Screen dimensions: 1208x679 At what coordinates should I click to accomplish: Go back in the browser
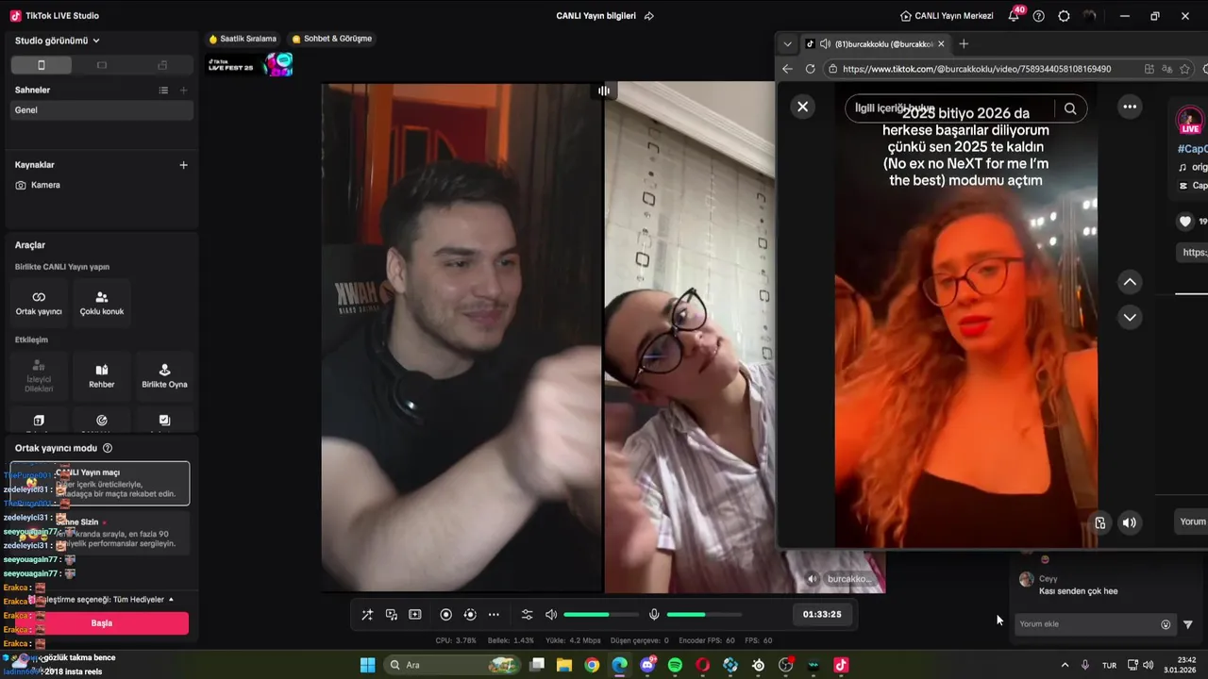pos(788,69)
